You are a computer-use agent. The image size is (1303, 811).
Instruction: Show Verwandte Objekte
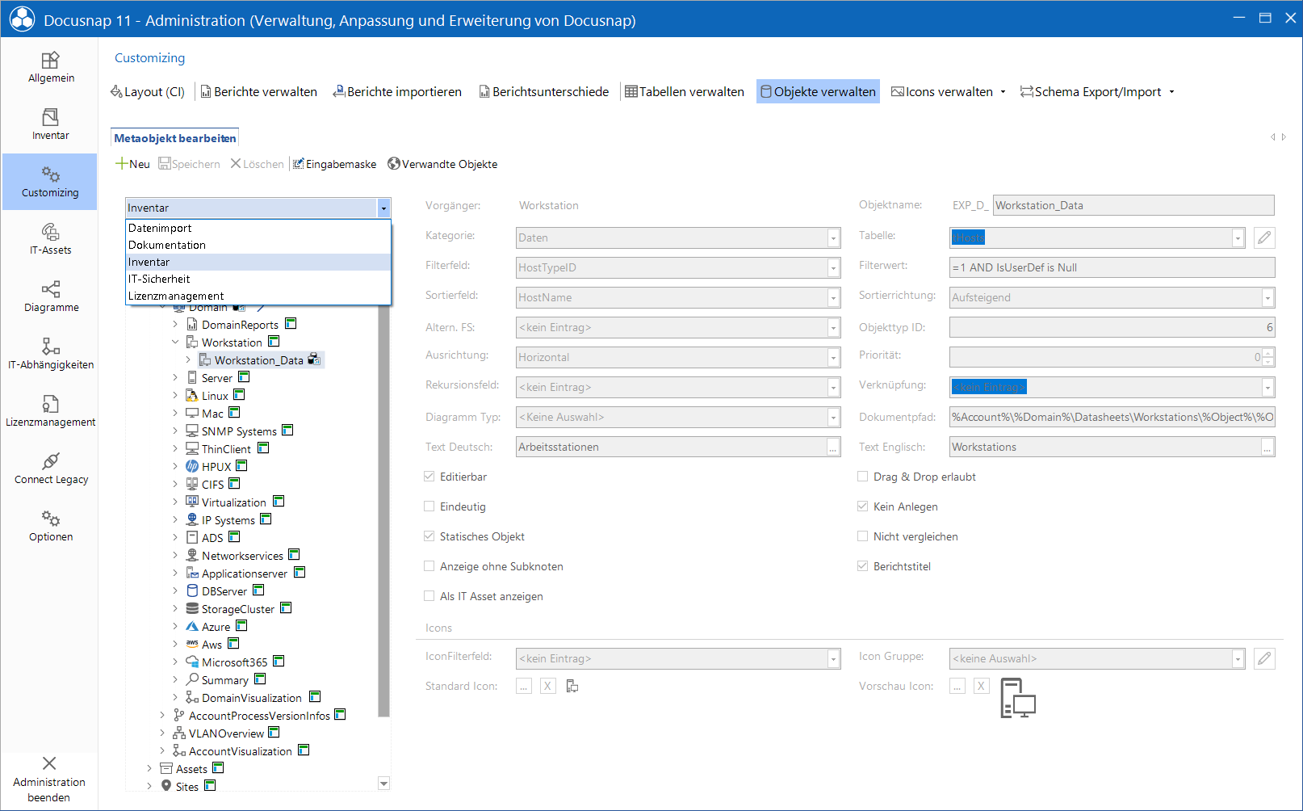442,164
